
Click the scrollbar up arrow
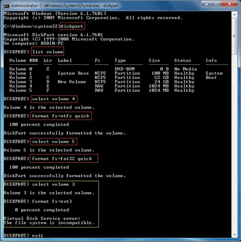235,14
